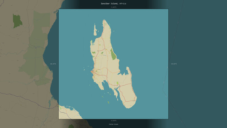The height and width of the screenshot is (128, 227).
Task: Click the latitude label above the map frame
Action: (x=113, y=7)
